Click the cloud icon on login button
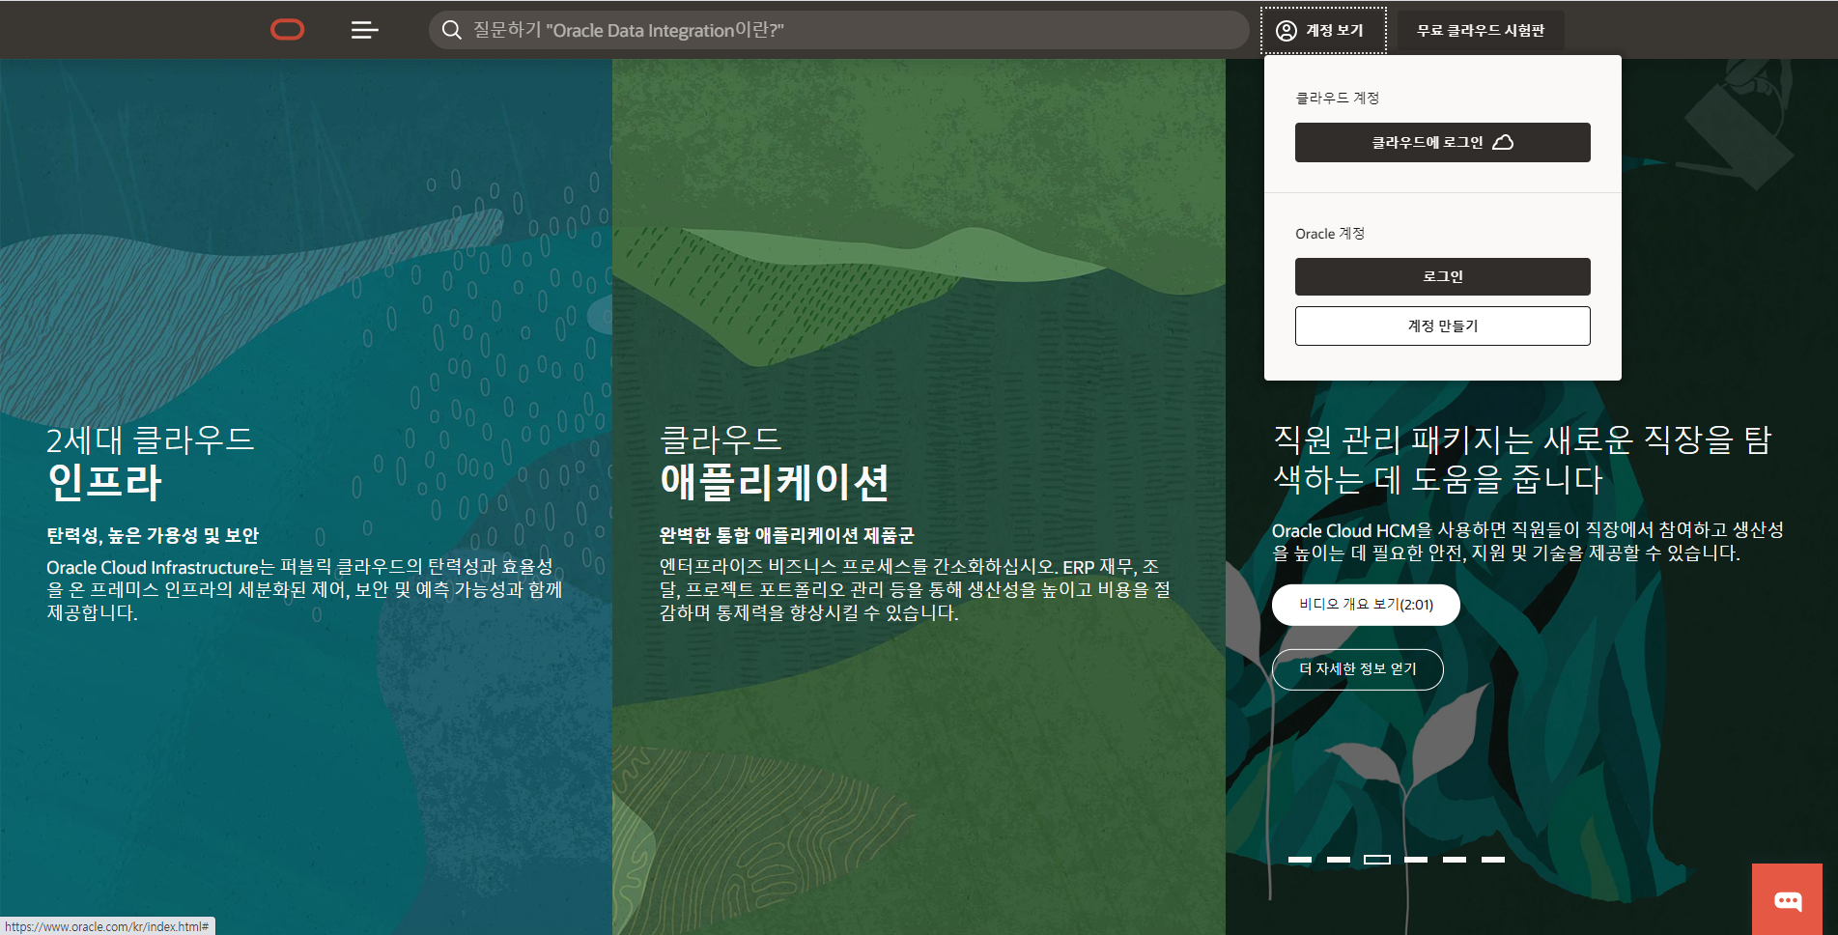Screen dimensions: 1838x935 (1503, 142)
